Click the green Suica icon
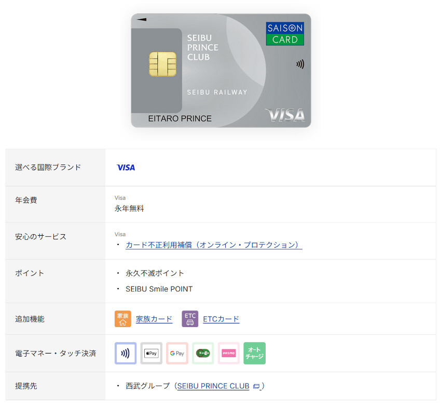This screenshot has height=407, width=441. click(x=203, y=353)
